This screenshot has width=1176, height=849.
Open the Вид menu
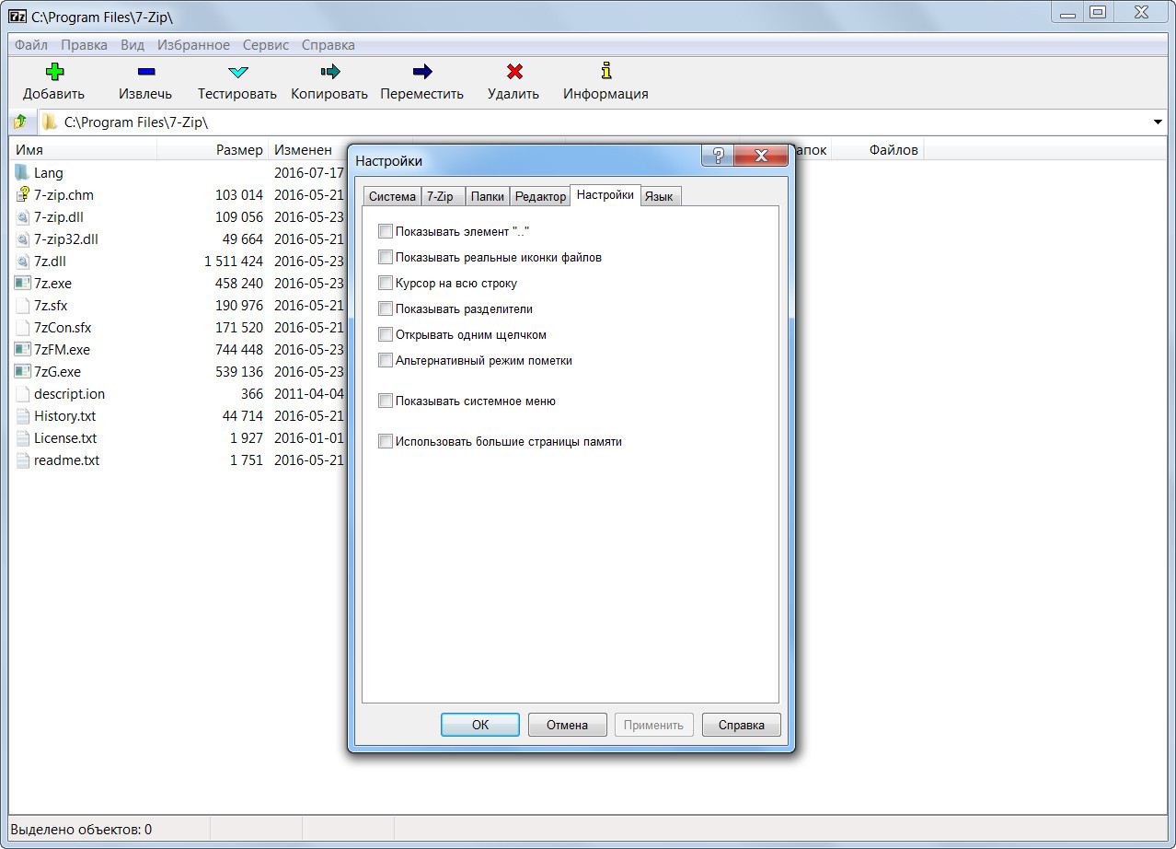click(x=133, y=45)
